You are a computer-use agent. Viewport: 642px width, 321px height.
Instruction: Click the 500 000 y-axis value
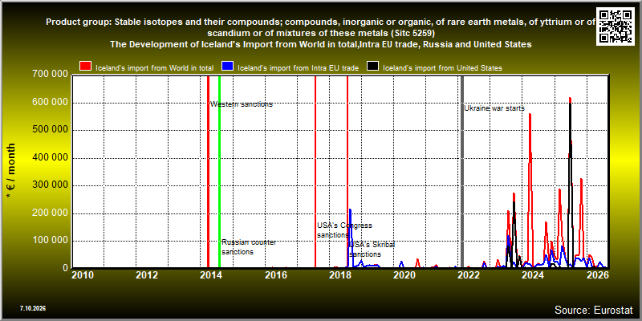[50, 130]
